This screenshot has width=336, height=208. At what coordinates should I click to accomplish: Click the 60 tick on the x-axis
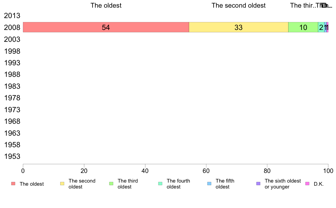206,171
